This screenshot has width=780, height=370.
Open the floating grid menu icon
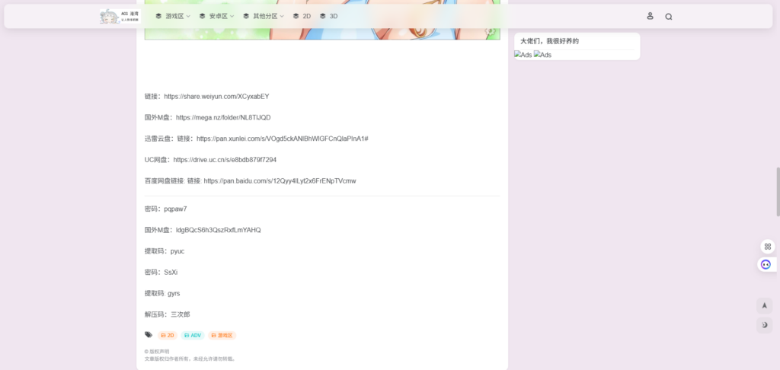(x=767, y=247)
